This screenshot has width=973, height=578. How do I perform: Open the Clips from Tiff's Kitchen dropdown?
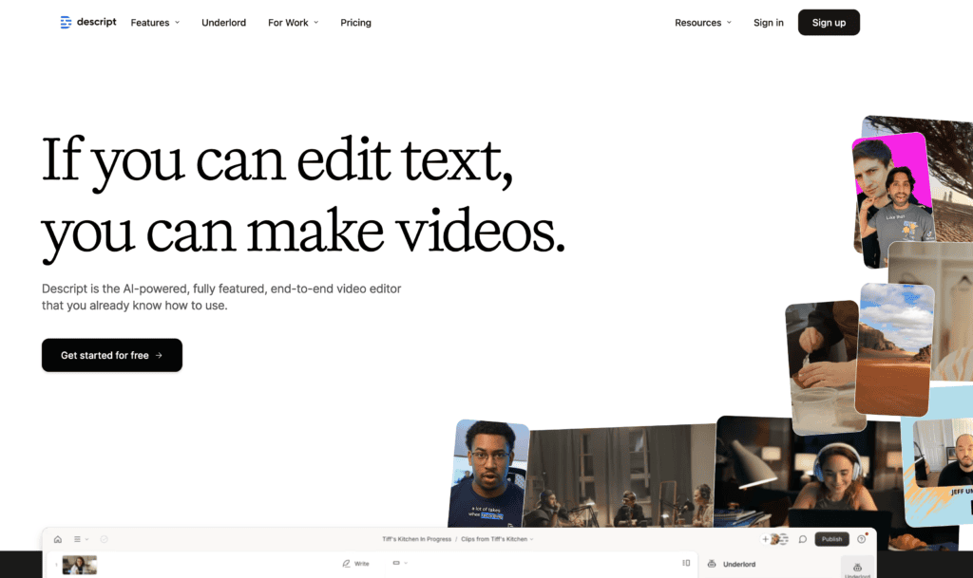(x=497, y=539)
